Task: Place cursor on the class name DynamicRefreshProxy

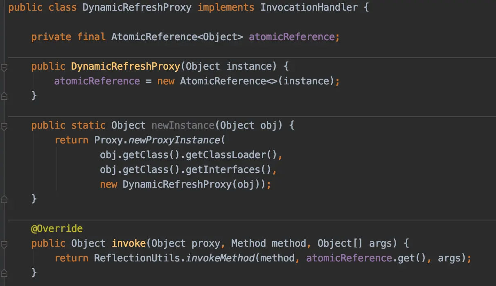Action: coord(136,7)
